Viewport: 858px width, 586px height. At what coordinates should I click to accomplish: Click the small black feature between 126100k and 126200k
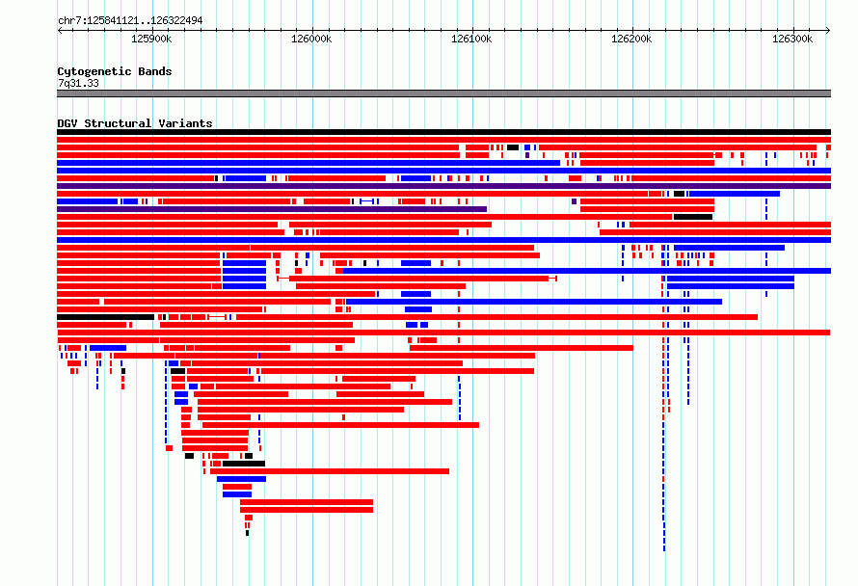(513, 147)
